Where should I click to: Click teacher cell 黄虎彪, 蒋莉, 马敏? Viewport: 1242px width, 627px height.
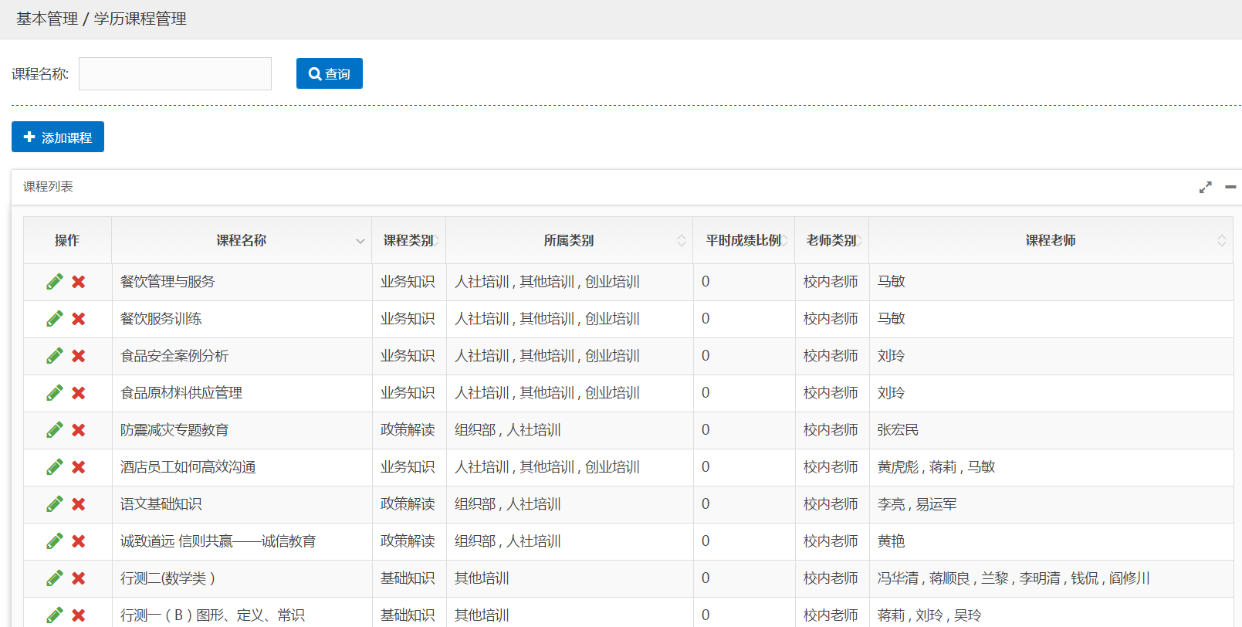[1051, 467]
